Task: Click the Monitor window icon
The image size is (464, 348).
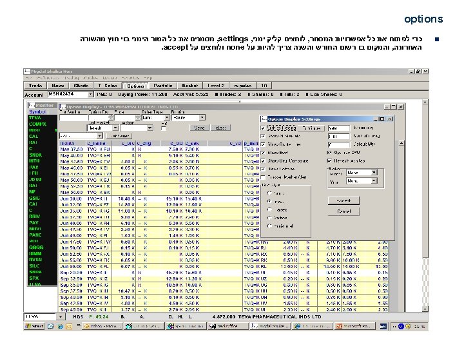Action: [32, 105]
